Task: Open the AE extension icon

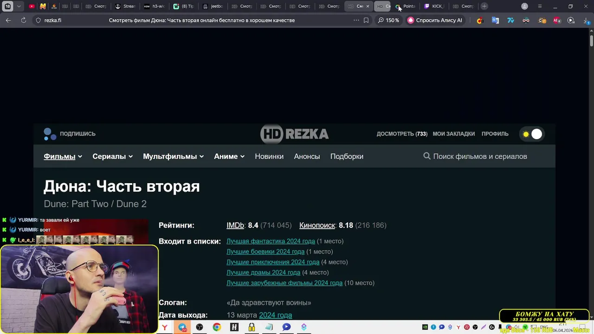Action: [x=556, y=20]
